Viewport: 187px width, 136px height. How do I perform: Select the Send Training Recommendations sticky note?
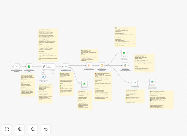point(162,99)
